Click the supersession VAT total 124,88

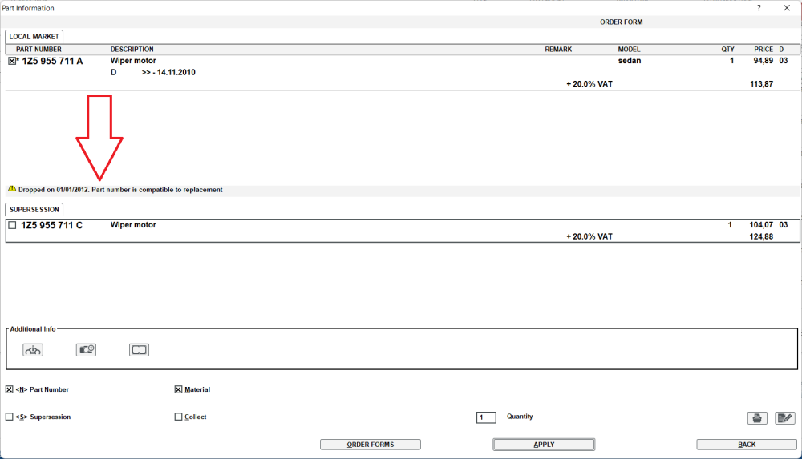(x=761, y=236)
